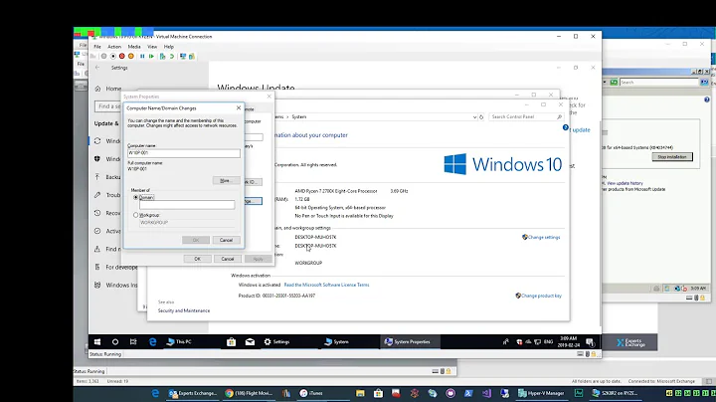Click the Search Control Panel box
The width and height of the screenshot is (716, 402).
click(526, 117)
